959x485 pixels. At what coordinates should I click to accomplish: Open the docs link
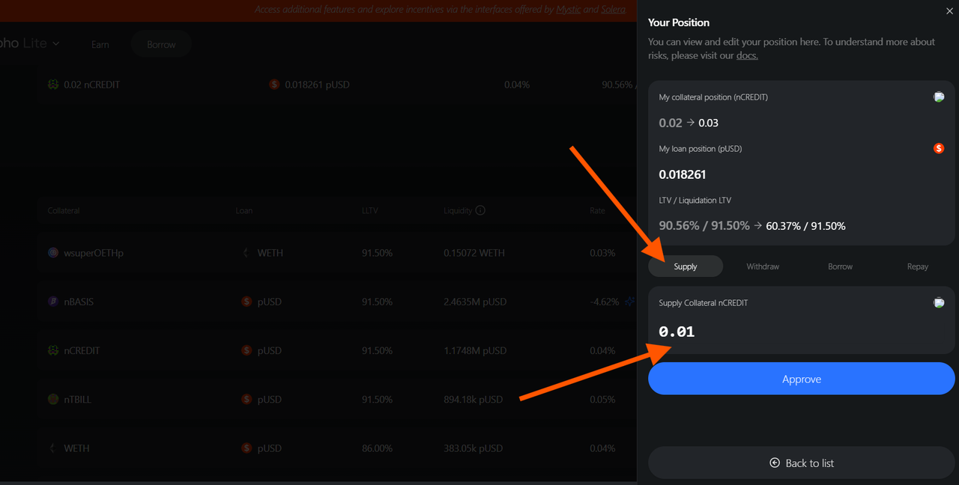coord(747,56)
